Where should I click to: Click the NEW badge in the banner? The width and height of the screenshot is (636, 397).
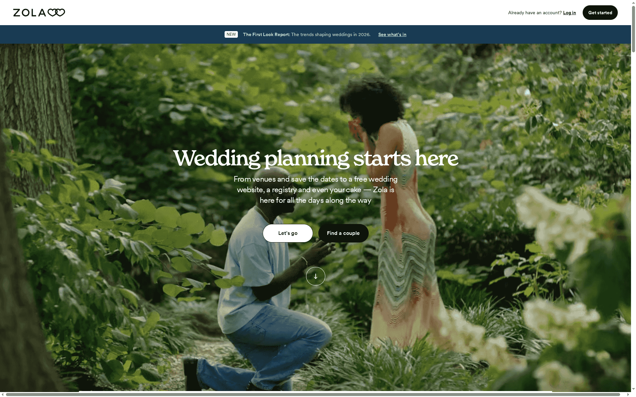pyautogui.click(x=231, y=34)
